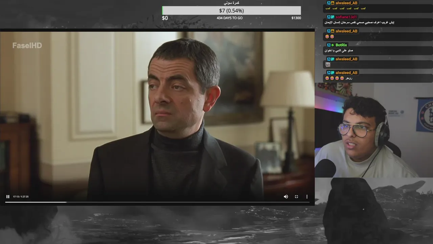This screenshot has width=433, height=244.
Task: Seek along the video progress bar
Action: (x=157, y=202)
